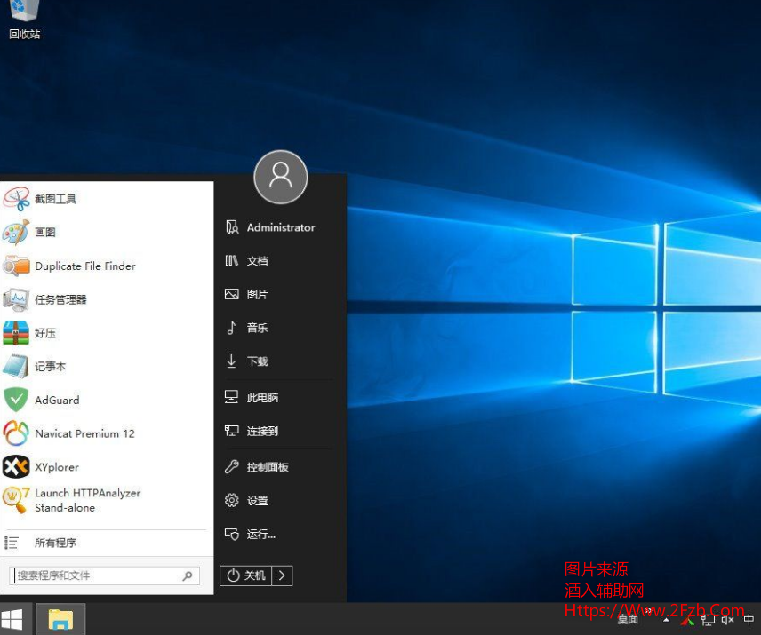Expand the shutdown options arrow
761x635 pixels.
coord(282,575)
